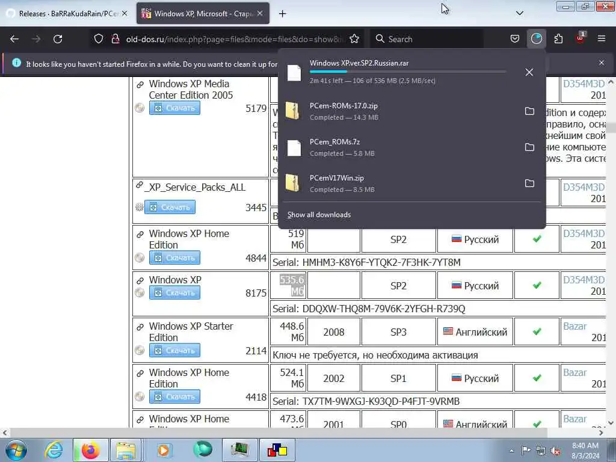
Task: Download _XP_Service_Packs_ALL
Action: coord(170,207)
